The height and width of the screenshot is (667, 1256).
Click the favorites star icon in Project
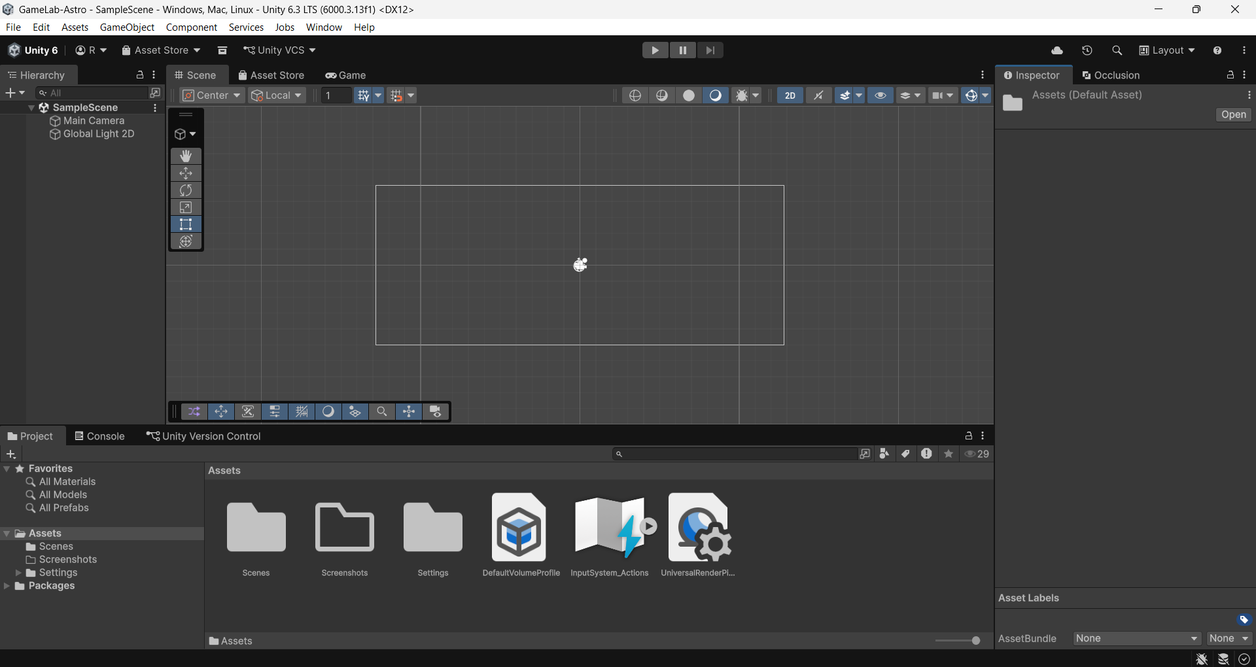point(949,454)
